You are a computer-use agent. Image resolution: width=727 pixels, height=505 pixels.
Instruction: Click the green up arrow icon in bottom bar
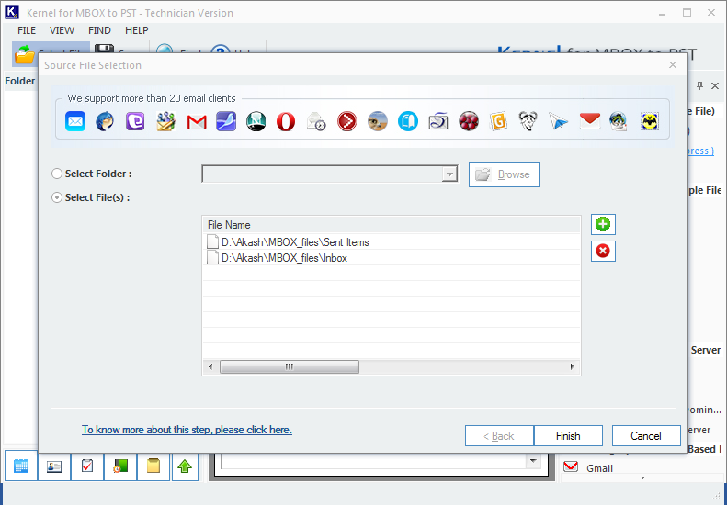(185, 466)
